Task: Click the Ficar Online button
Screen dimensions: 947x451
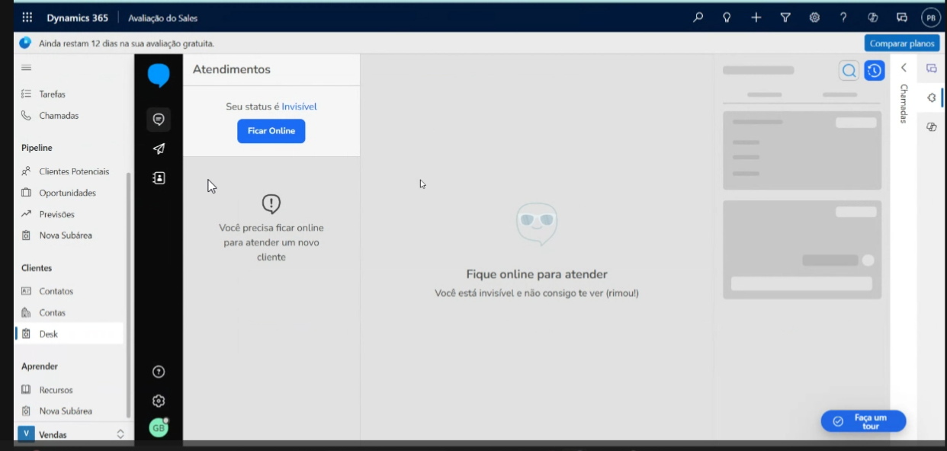Action: 271,131
